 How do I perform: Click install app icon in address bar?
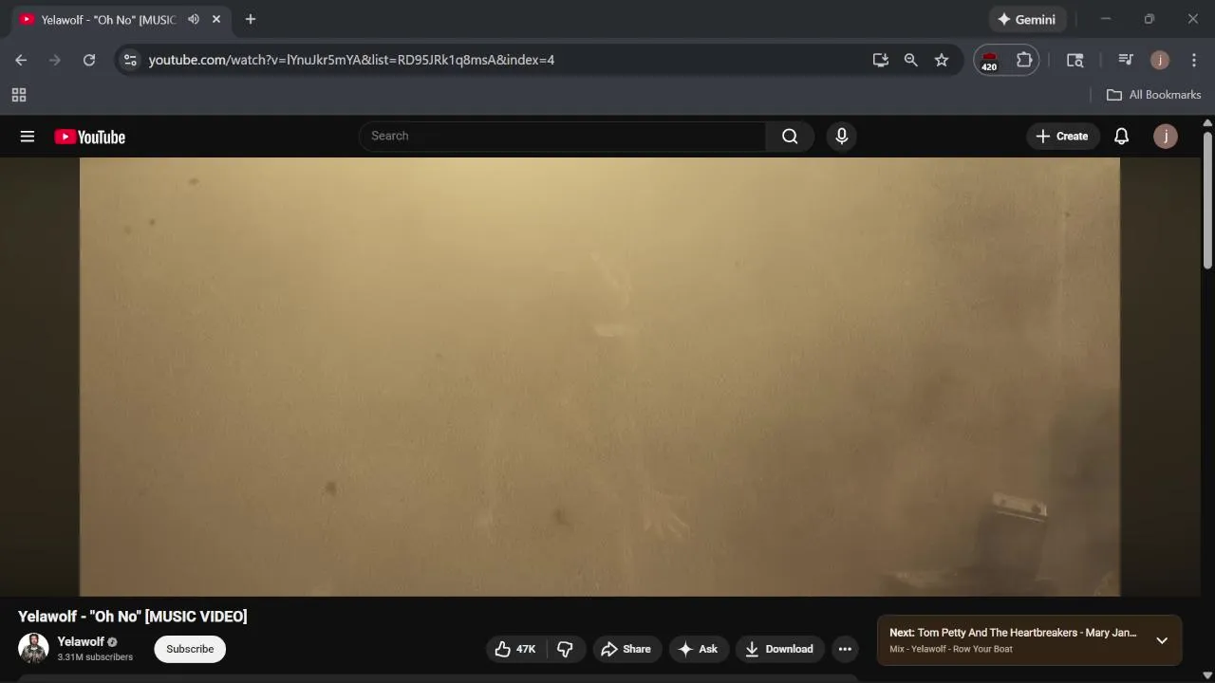[881, 60]
